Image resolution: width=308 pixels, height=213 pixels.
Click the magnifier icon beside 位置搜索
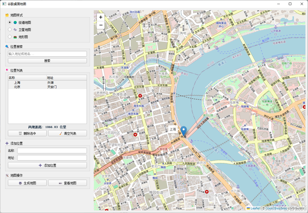7,47
